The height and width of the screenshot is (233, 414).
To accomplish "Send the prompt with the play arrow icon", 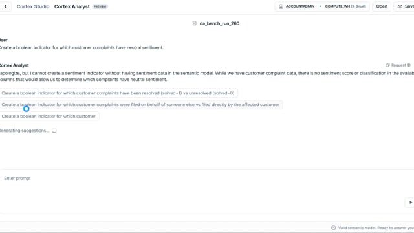I will pyautogui.click(x=410, y=203).
